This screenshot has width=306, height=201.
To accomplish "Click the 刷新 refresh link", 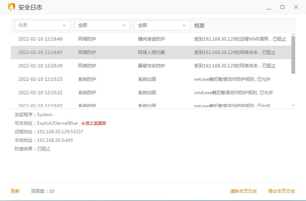I will [15, 191].
